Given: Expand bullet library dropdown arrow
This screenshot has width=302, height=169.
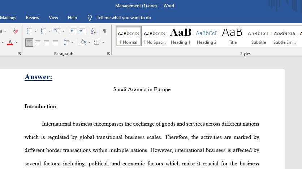Looking at the screenshot, I should tap(36, 31).
